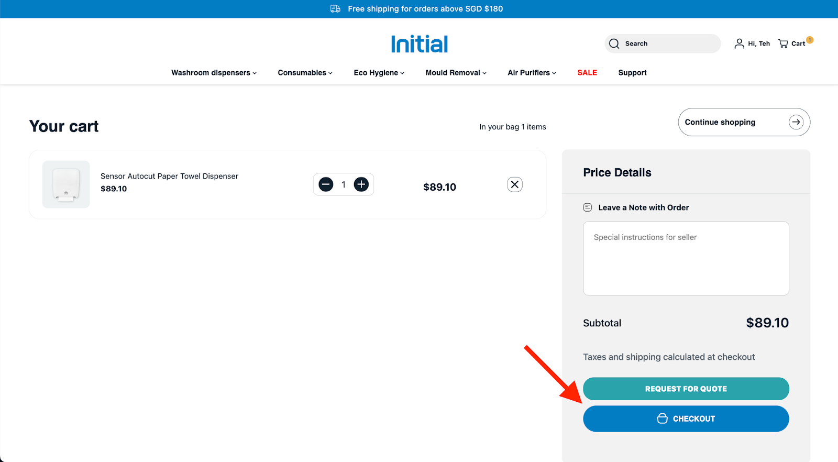Click the Taxes and shipping calculated text

pos(669,357)
